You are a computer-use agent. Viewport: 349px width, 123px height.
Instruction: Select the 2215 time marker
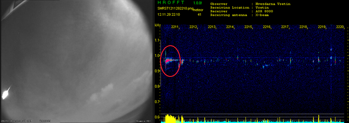click(x=248, y=27)
